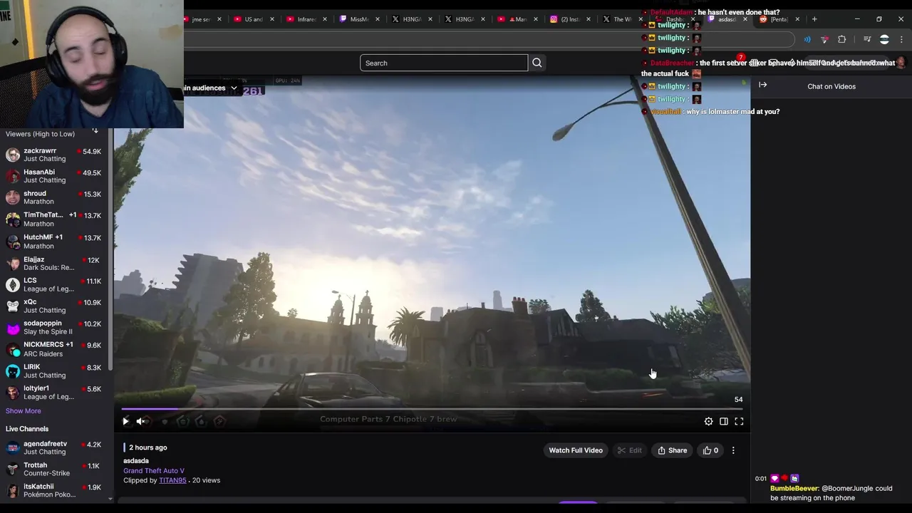Open TimTheTatman channel avatar
Image resolution: width=912 pixels, height=513 pixels.
13,219
